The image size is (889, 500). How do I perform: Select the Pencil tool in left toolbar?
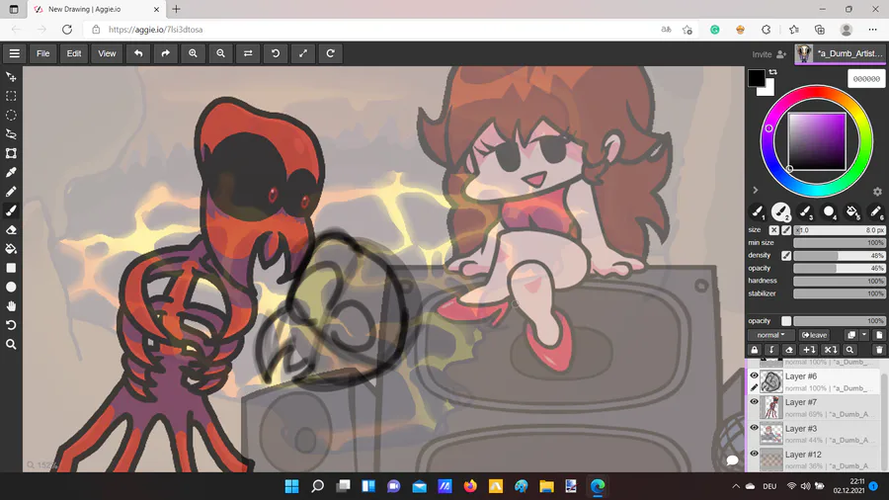click(x=11, y=192)
